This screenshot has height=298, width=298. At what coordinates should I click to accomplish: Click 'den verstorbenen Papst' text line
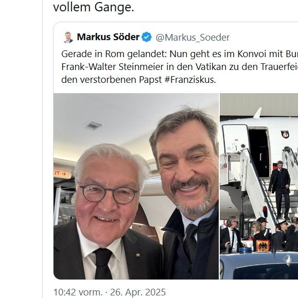pos(111,80)
